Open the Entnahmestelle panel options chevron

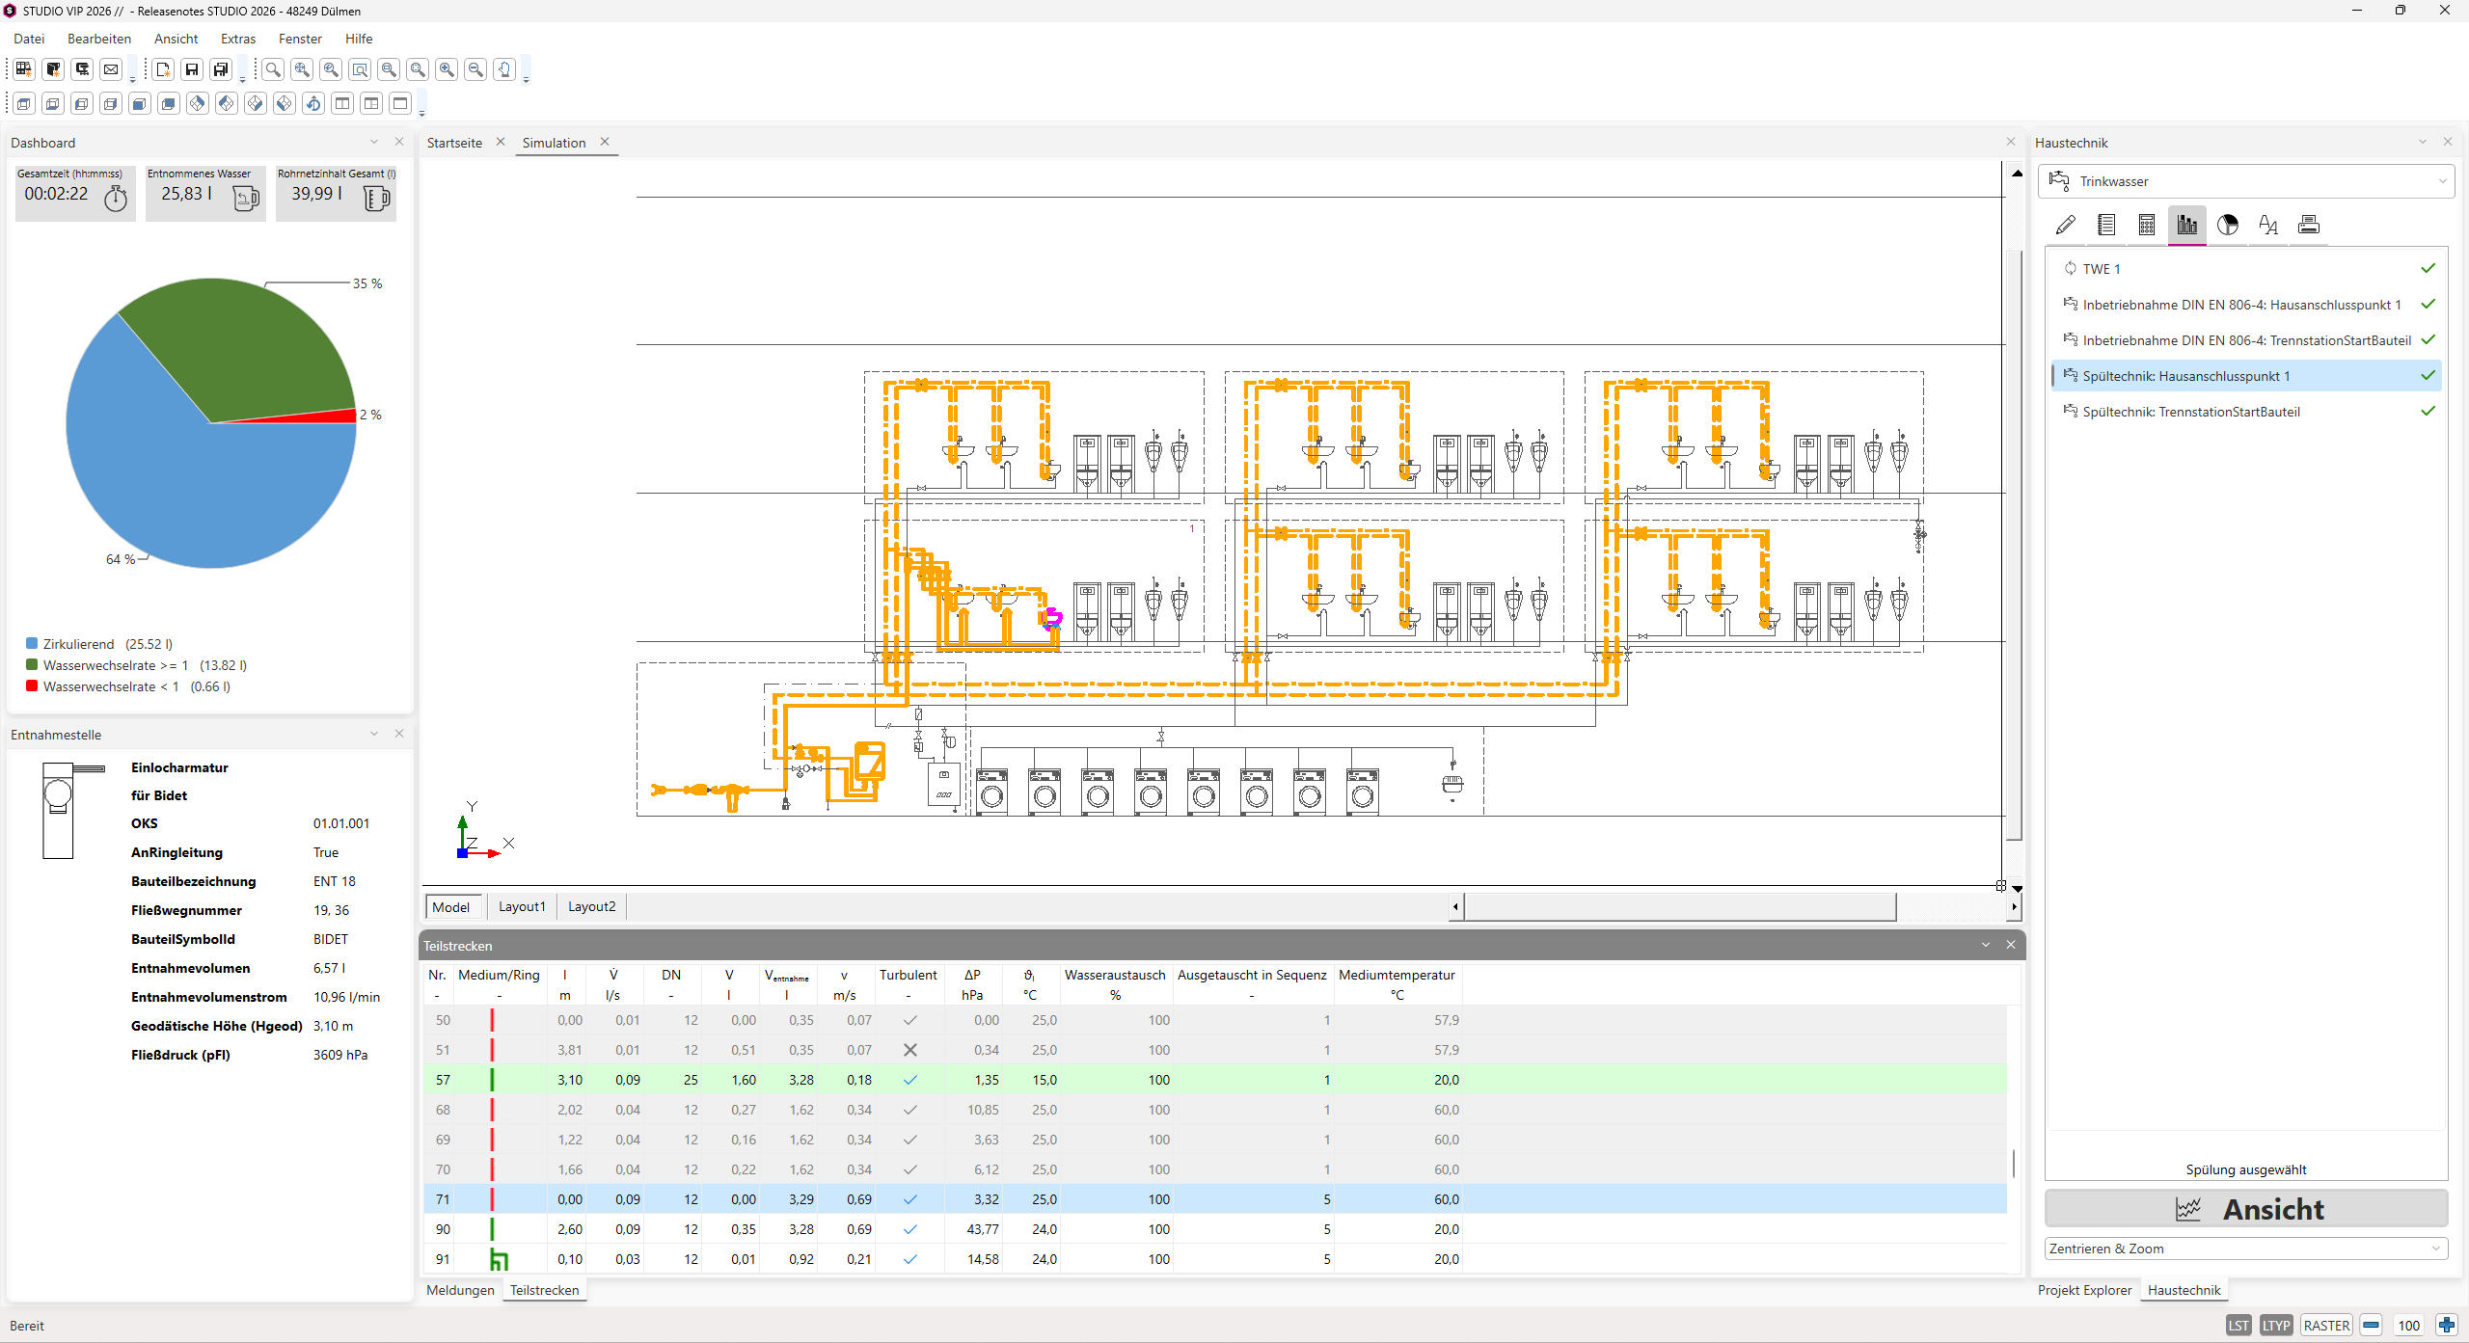point(374,734)
